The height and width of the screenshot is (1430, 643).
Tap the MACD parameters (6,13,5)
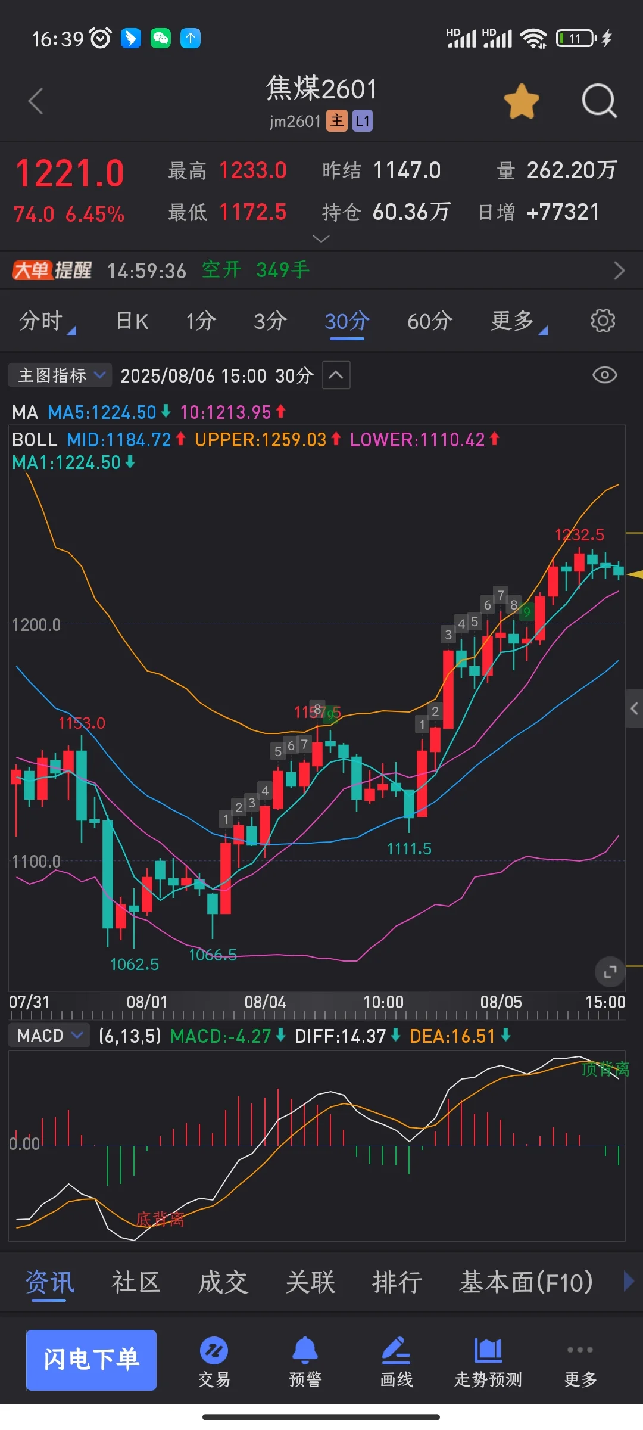[130, 1036]
